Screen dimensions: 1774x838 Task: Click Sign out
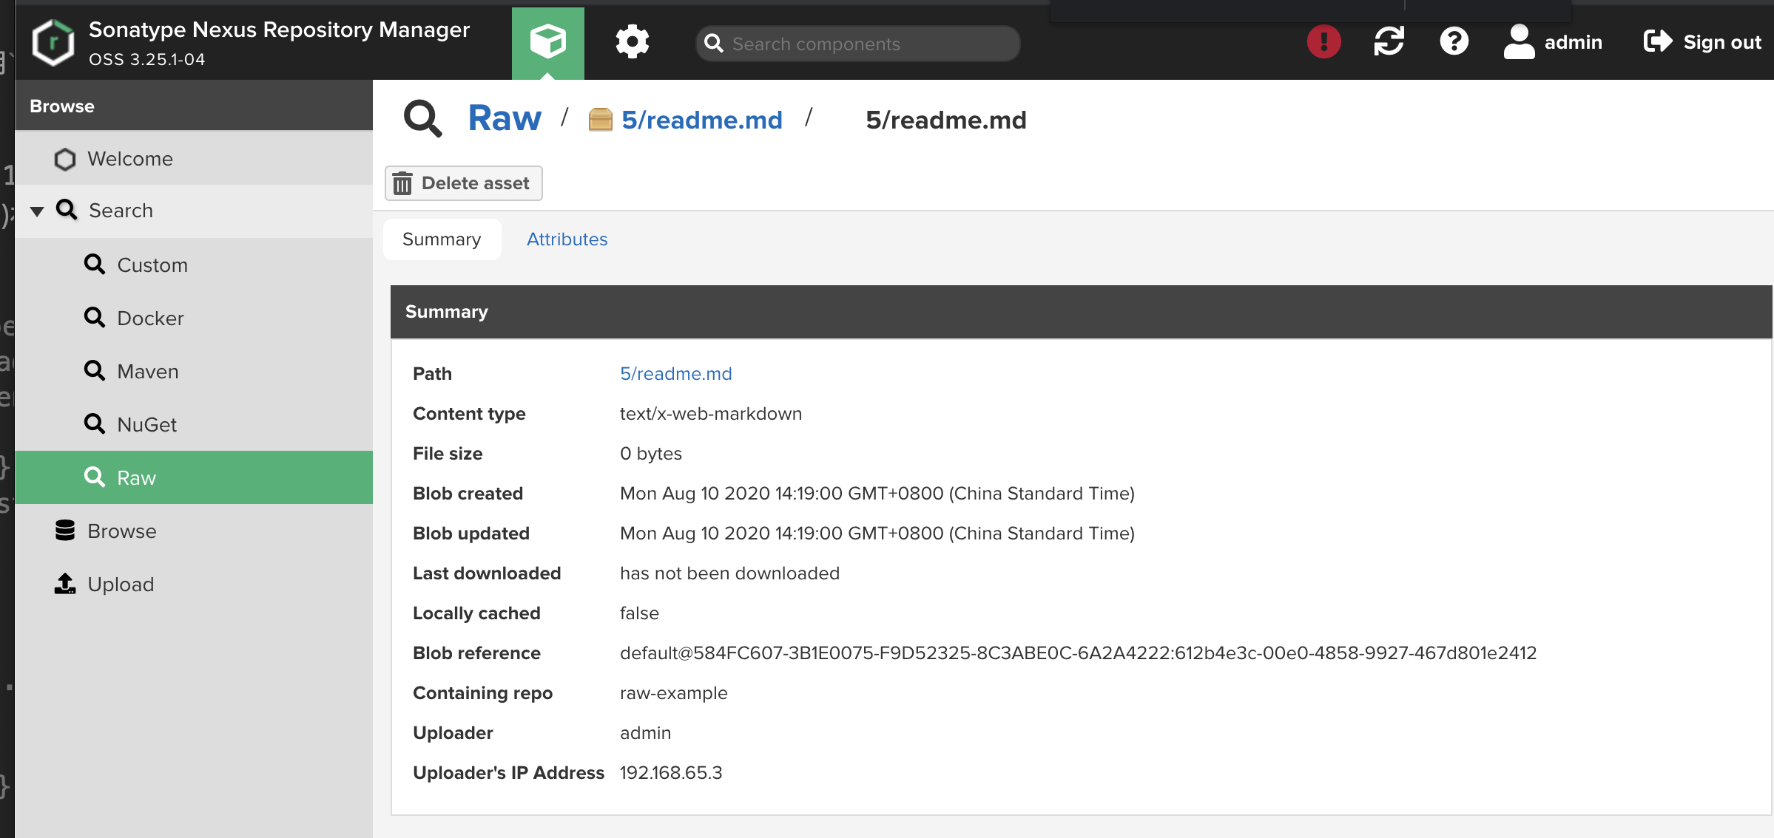tap(1702, 42)
